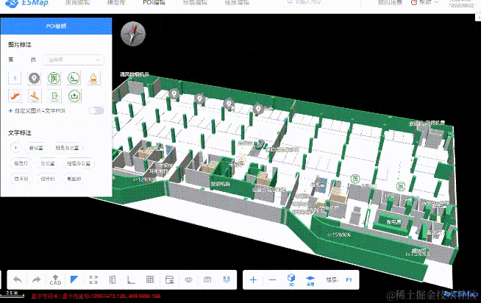
Task: Click the flat layer view icon
Action: click(x=310, y=280)
